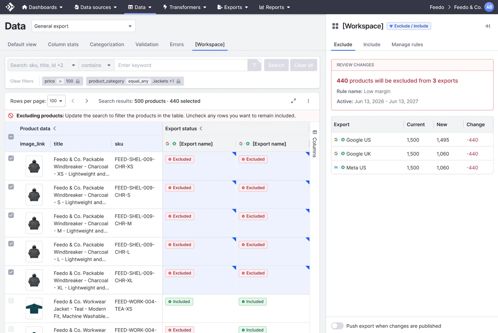Viewport: 498px width, 333px height.
Task: Change rows per page dropdown
Action: [x=56, y=101]
